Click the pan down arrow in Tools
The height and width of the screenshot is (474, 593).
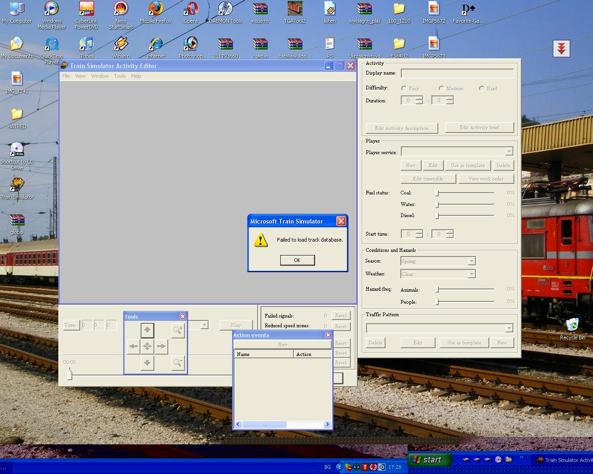click(147, 362)
